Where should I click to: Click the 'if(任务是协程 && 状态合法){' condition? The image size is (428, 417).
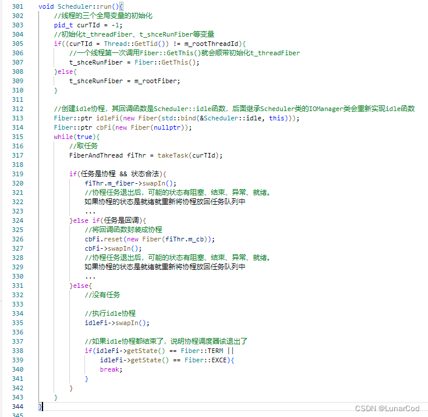pos(118,174)
